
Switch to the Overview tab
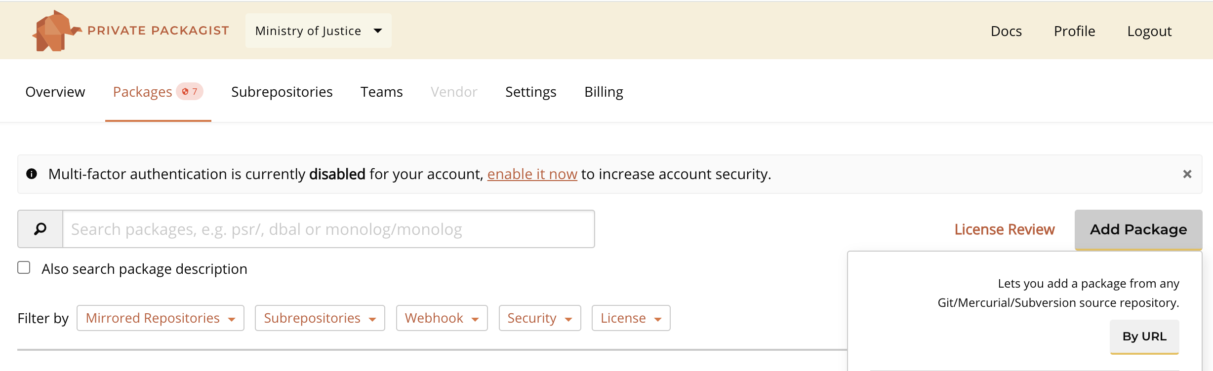point(55,92)
